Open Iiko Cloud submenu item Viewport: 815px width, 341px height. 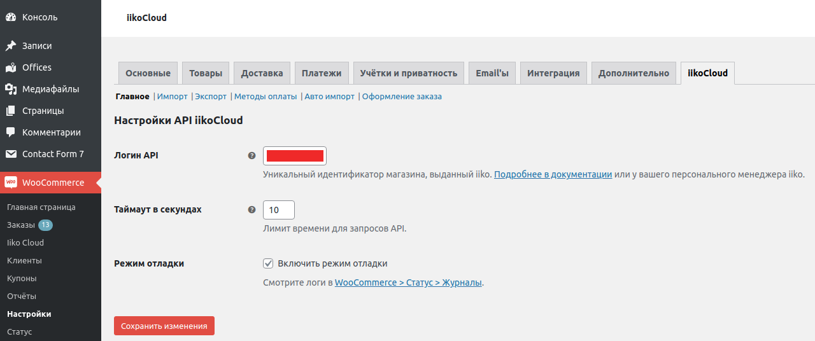click(25, 243)
